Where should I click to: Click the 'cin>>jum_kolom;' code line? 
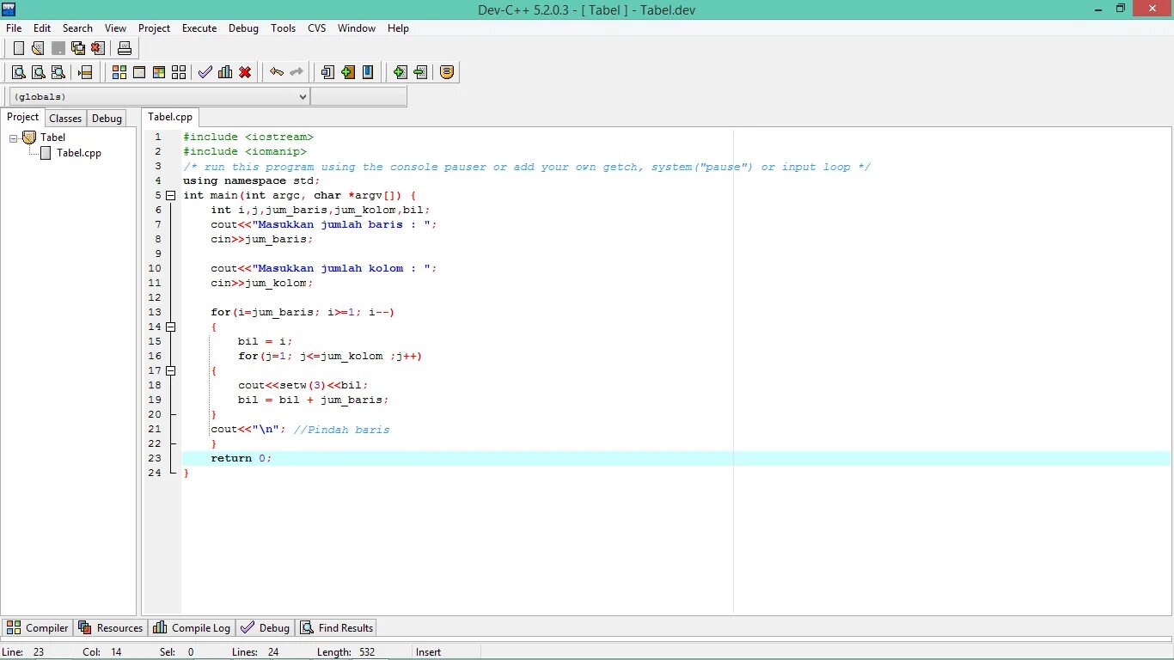262,283
